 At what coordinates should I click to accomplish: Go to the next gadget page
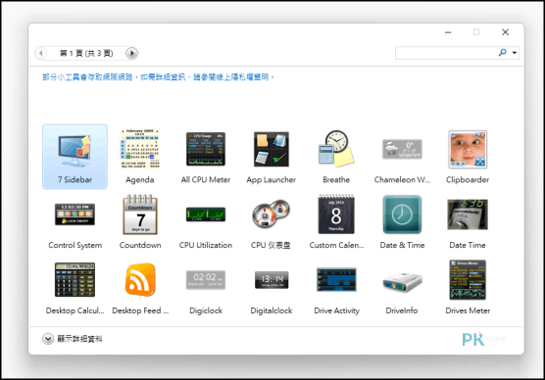pyautogui.click(x=131, y=53)
